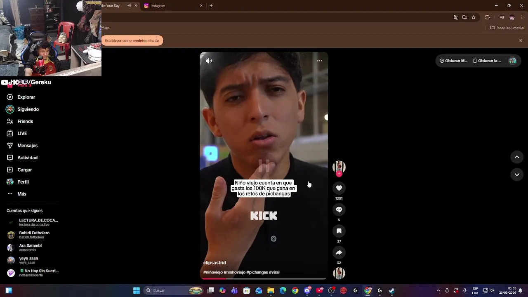
Task: Open the sound disc thumbnail below share
Action: [339, 273]
